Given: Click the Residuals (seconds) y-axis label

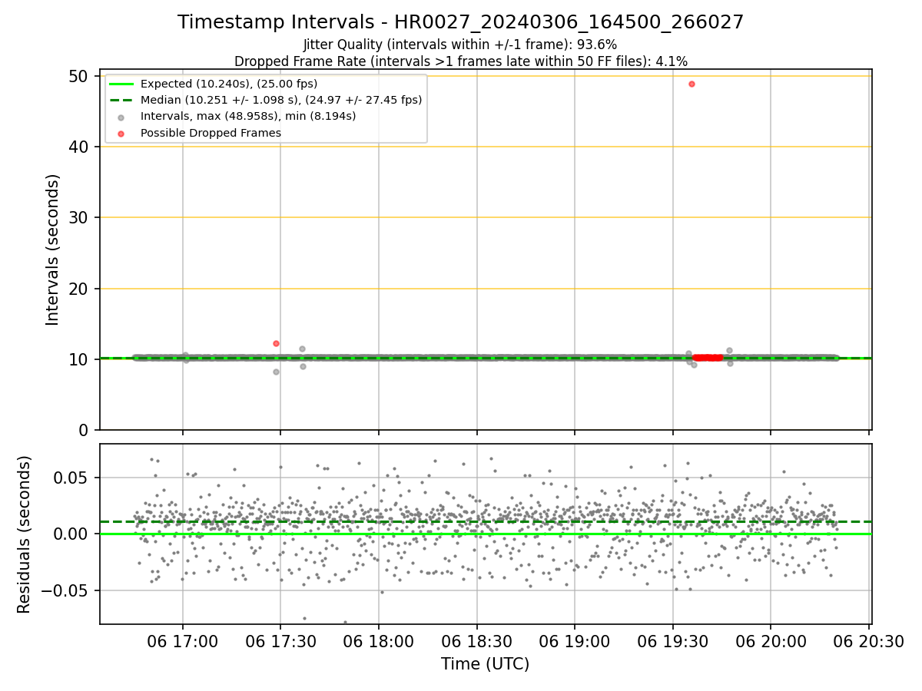Looking at the screenshot, I should coord(25,534).
